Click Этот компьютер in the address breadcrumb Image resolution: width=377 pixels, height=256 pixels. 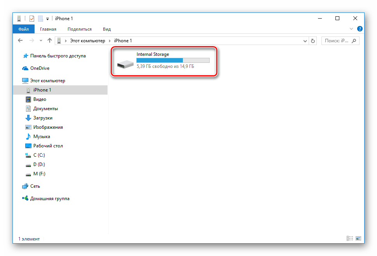pyautogui.click(x=87, y=41)
